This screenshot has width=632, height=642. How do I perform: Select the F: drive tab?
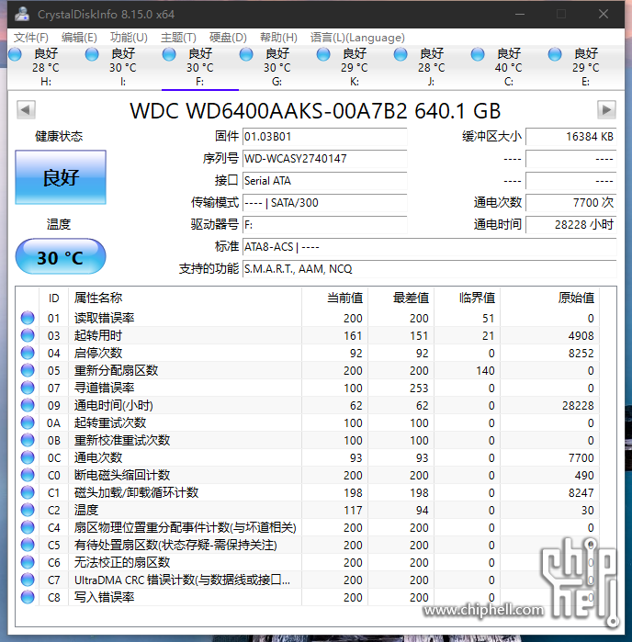coord(200,68)
